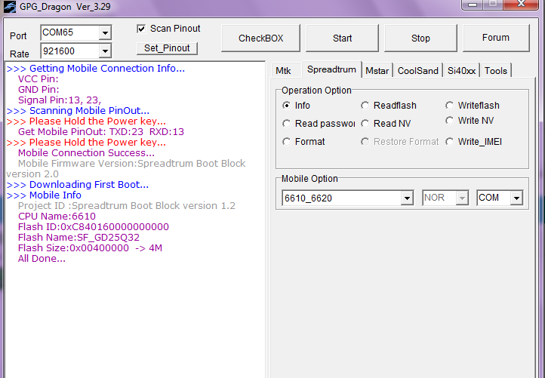The image size is (545, 378).
Task: Click the Rate 921600 text field
Action: 70,51
